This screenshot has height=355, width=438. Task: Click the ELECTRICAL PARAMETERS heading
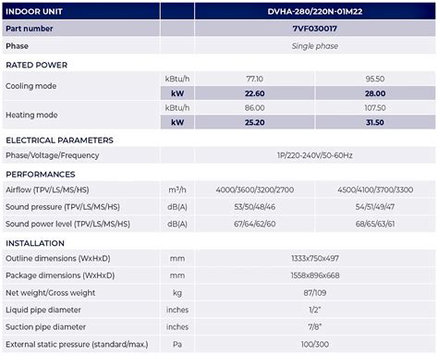59,141
